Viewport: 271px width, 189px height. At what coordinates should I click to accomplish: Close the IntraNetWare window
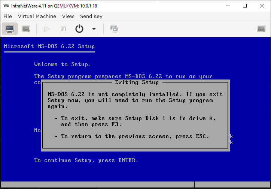[262, 6]
